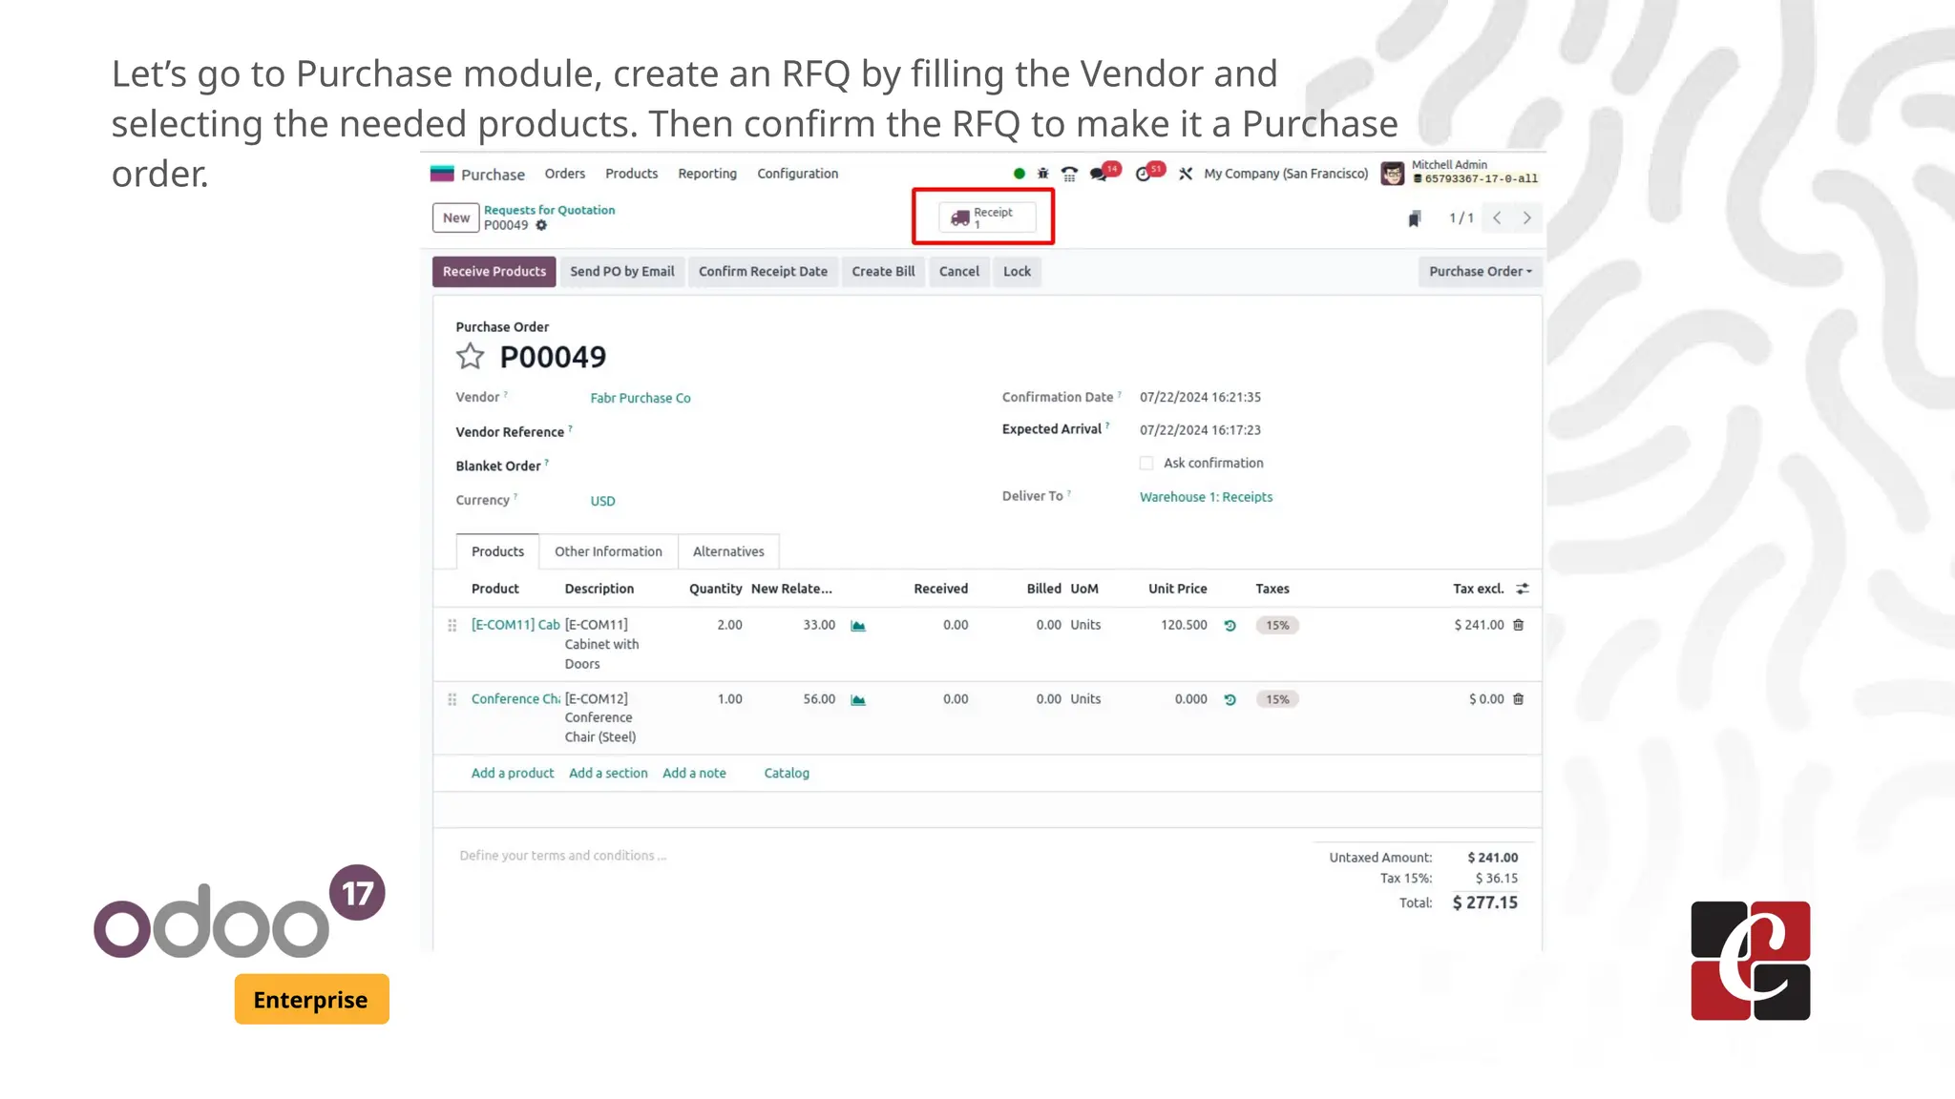Click the green online status dot

tap(1019, 174)
